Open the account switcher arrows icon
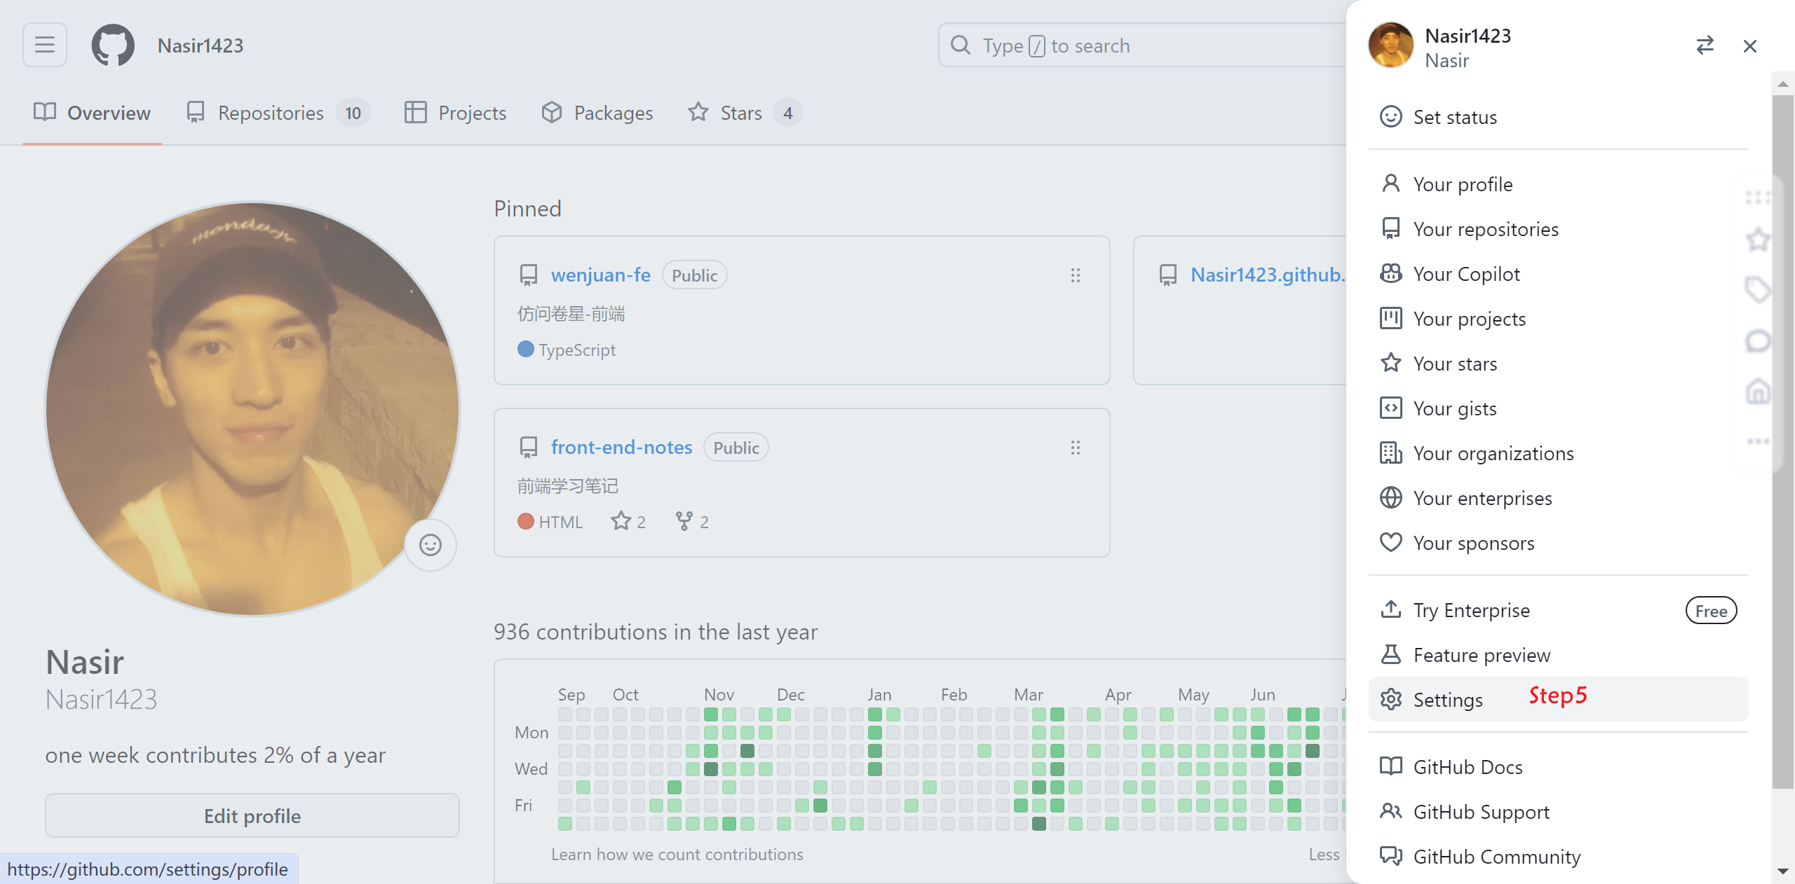The image size is (1795, 884). [1705, 46]
